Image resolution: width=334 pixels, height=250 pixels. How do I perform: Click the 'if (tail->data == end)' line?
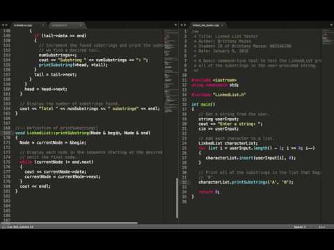pyautogui.click(x=60, y=35)
